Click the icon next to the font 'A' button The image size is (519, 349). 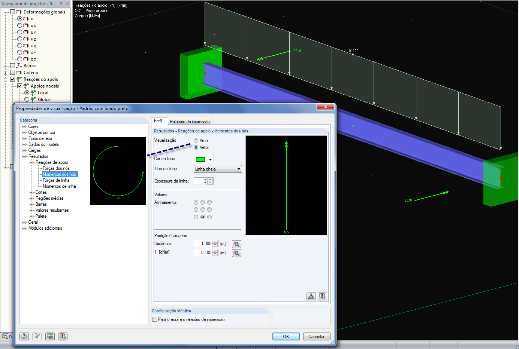pyautogui.click(x=322, y=296)
